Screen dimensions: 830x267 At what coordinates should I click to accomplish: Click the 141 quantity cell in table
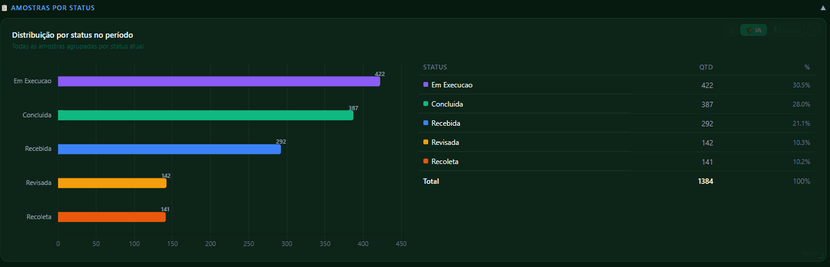[x=707, y=162]
